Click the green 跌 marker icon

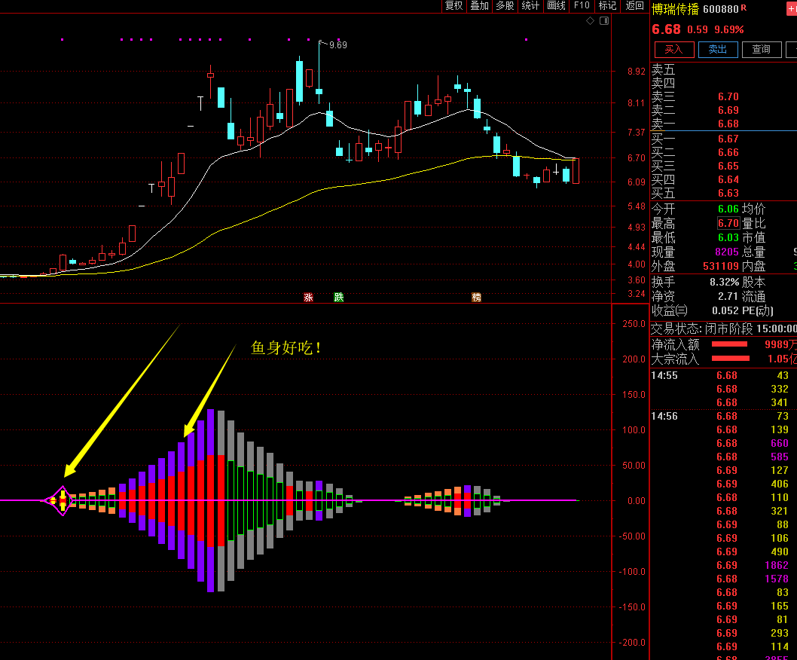tap(339, 297)
